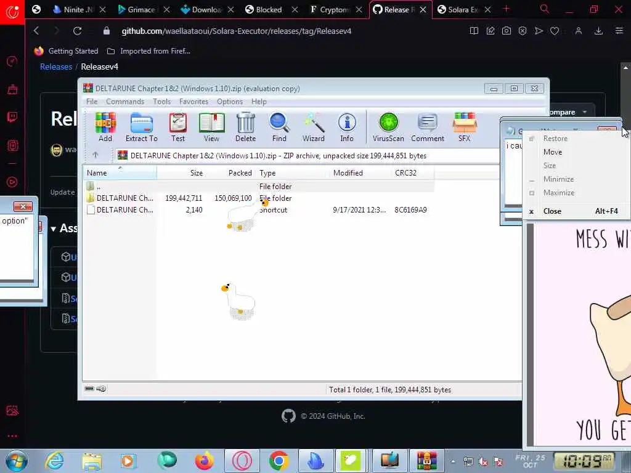Reload the GitHub page
Viewport: 631px width, 473px height.
click(77, 31)
